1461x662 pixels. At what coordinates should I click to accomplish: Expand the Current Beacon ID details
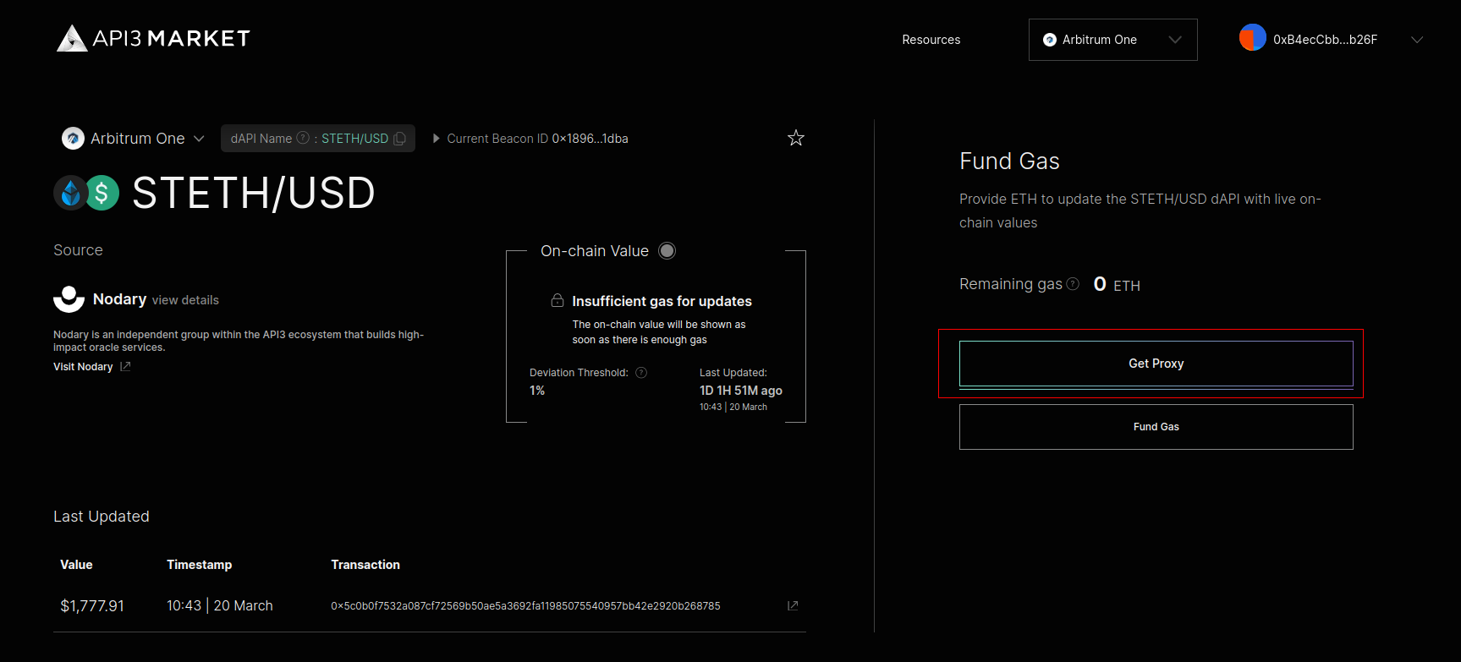(x=437, y=139)
